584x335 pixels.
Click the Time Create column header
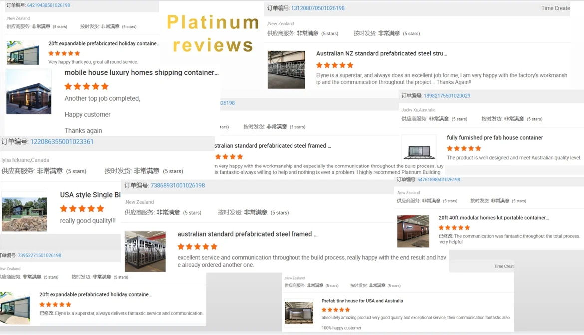pyautogui.click(x=555, y=8)
